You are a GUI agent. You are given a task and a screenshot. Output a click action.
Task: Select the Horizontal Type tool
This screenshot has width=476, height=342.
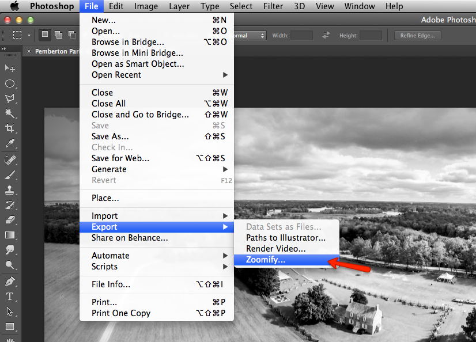coord(10,297)
